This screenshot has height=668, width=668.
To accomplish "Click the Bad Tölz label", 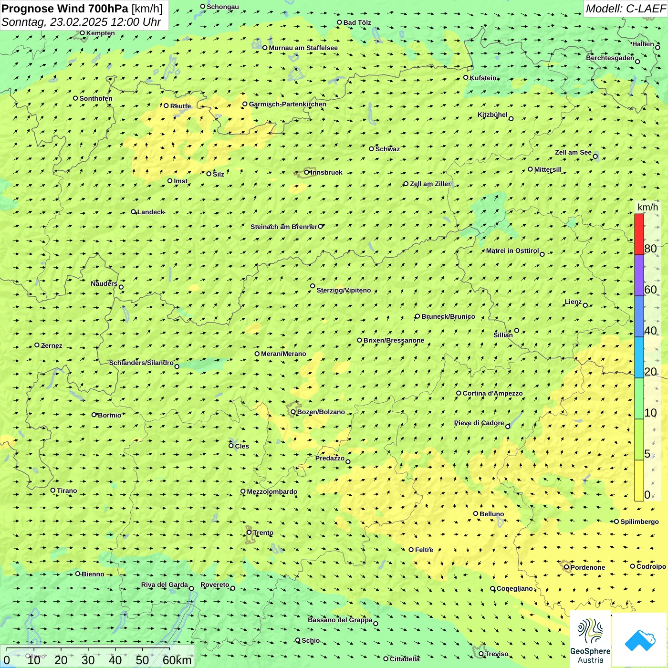I will (x=357, y=23).
